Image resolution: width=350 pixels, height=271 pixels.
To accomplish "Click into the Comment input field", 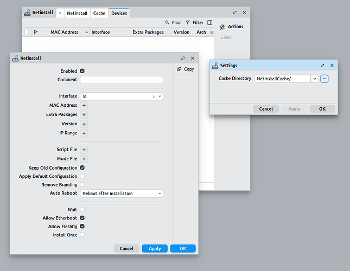I will 122,80.
